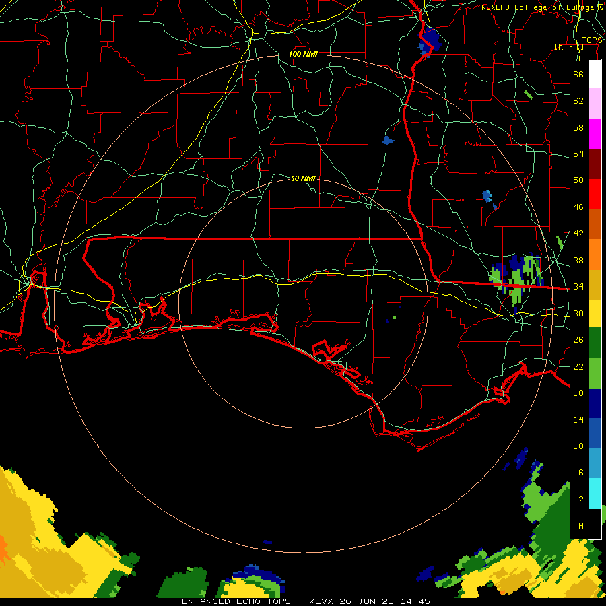Click the '46' legend value
The height and width of the screenshot is (606, 606).
coord(578,207)
